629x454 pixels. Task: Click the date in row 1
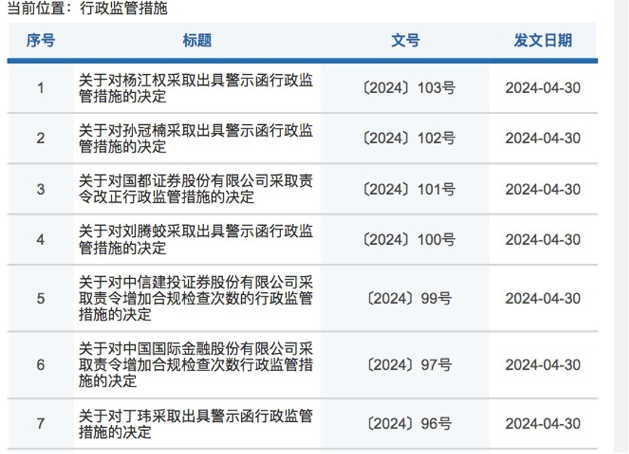pos(543,88)
